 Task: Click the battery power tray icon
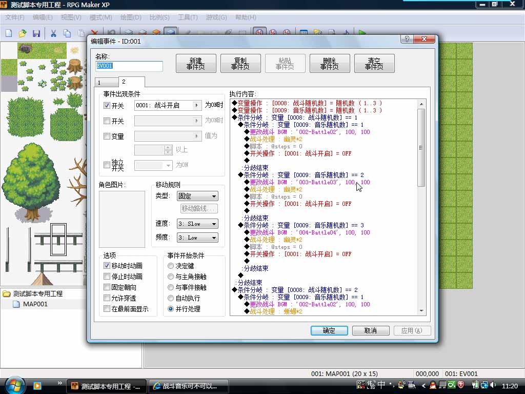click(476, 385)
